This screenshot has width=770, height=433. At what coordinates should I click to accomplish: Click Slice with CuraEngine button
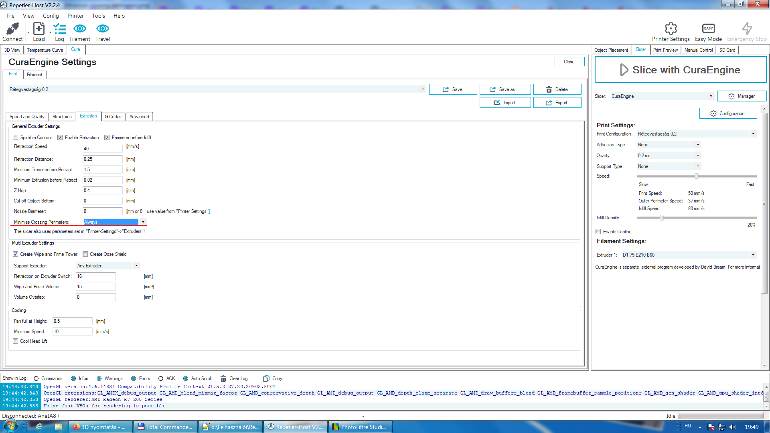pos(680,70)
